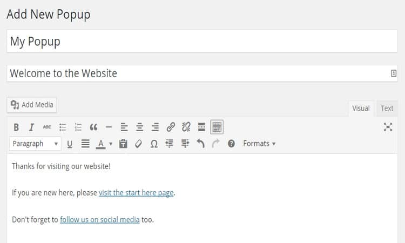Toggle strikethrough text formatting

47,127
